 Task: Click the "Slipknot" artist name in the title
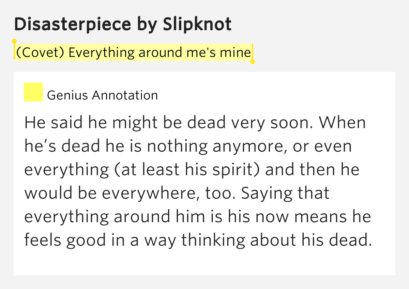tap(197, 24)
